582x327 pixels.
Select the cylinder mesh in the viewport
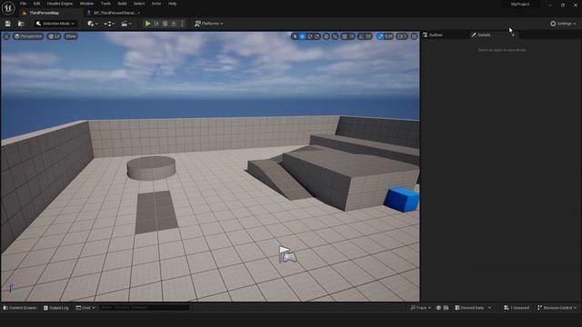tap(151, 168)
